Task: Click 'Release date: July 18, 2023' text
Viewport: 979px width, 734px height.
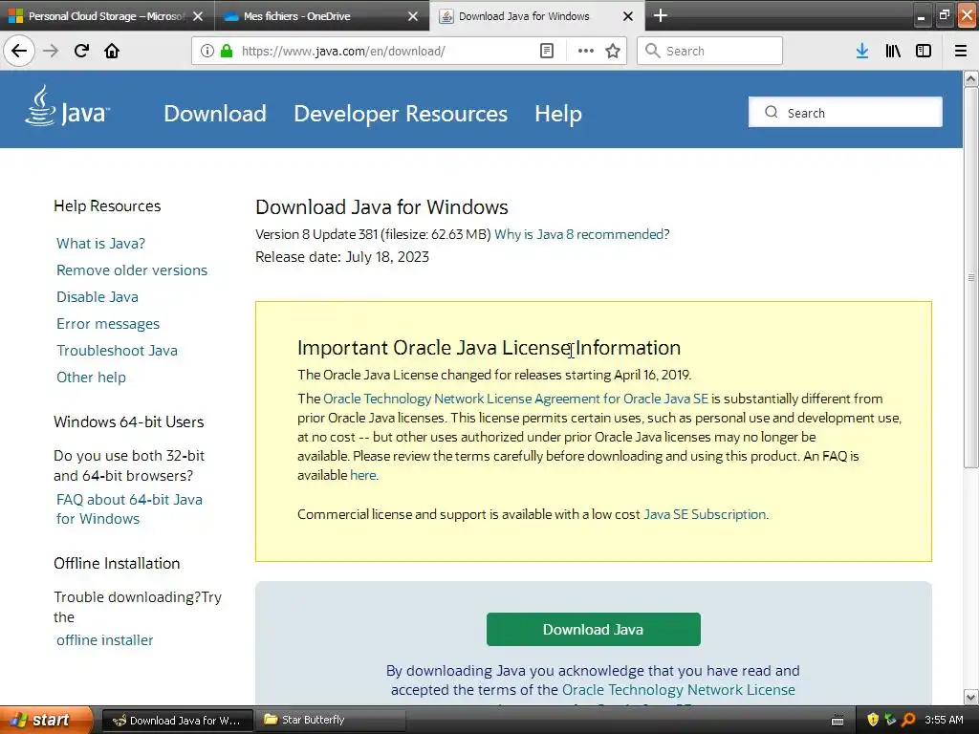Action: pyautogui.click(x=342, y=256)
